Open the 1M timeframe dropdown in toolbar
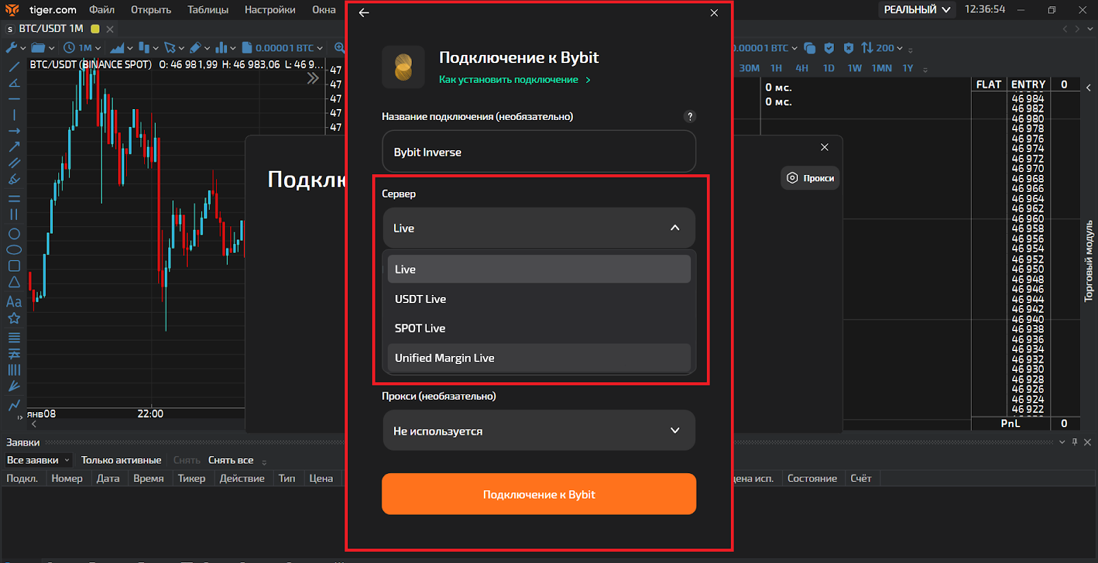This screenshot has height=563, width=1098. pyautogui.click(x=82, y=48)
